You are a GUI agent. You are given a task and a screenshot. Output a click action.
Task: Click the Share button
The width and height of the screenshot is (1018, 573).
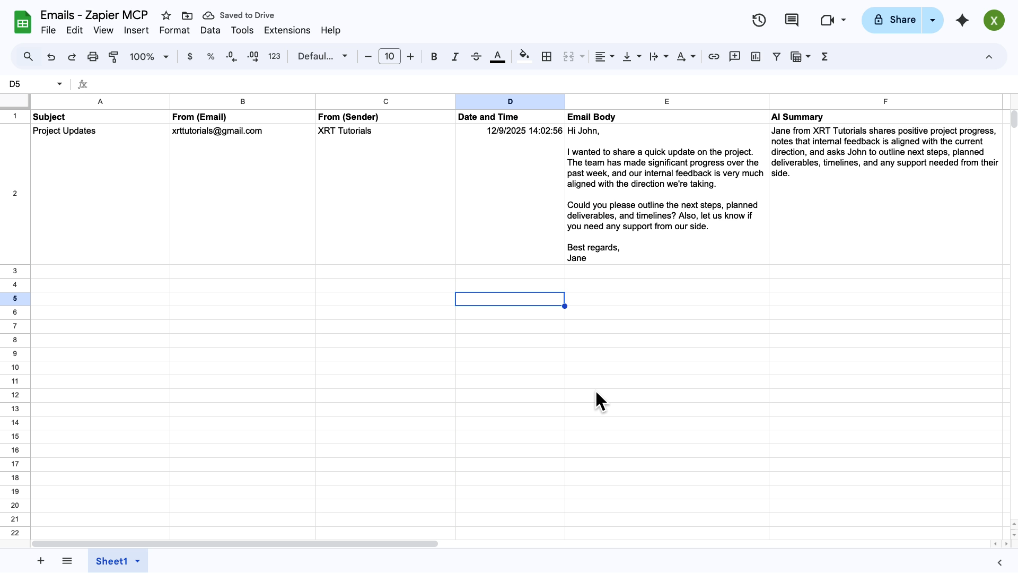pos(894,20)
